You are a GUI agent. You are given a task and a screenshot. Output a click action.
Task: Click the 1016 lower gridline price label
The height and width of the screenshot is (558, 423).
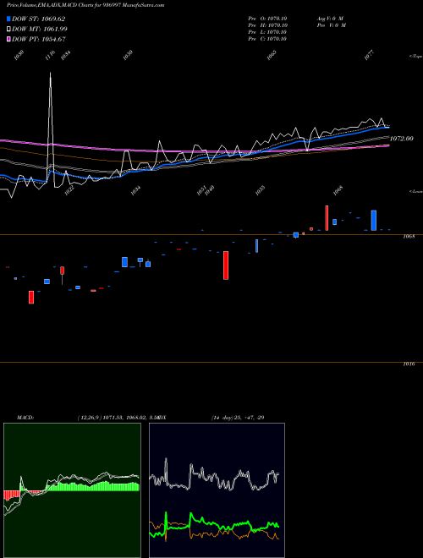(x=409, y=364)
